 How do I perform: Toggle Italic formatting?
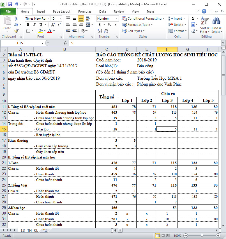[33, 25]
